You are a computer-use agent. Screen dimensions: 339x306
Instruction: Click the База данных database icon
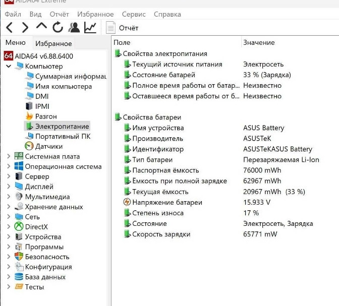coord(19,277)
